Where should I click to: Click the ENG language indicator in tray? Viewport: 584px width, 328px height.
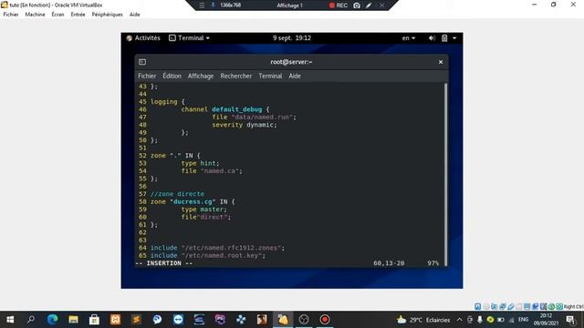523,320
